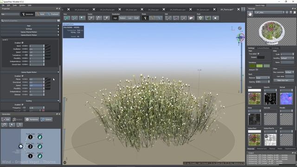297x167 pixels.
Task: Set Resolution to Medium
Action: [x=123, y=18]
